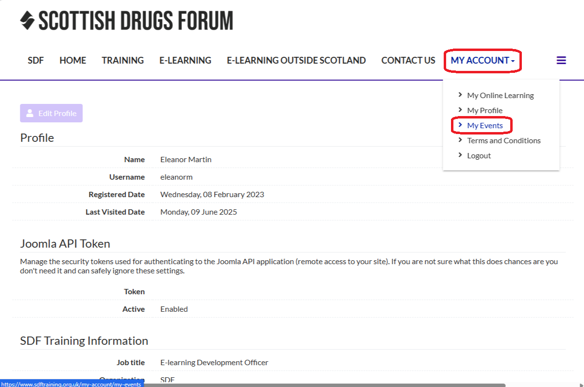The height and width of the screenshot is (387, 584).
Task: Click Logout in the account menu
Action: 479,155
